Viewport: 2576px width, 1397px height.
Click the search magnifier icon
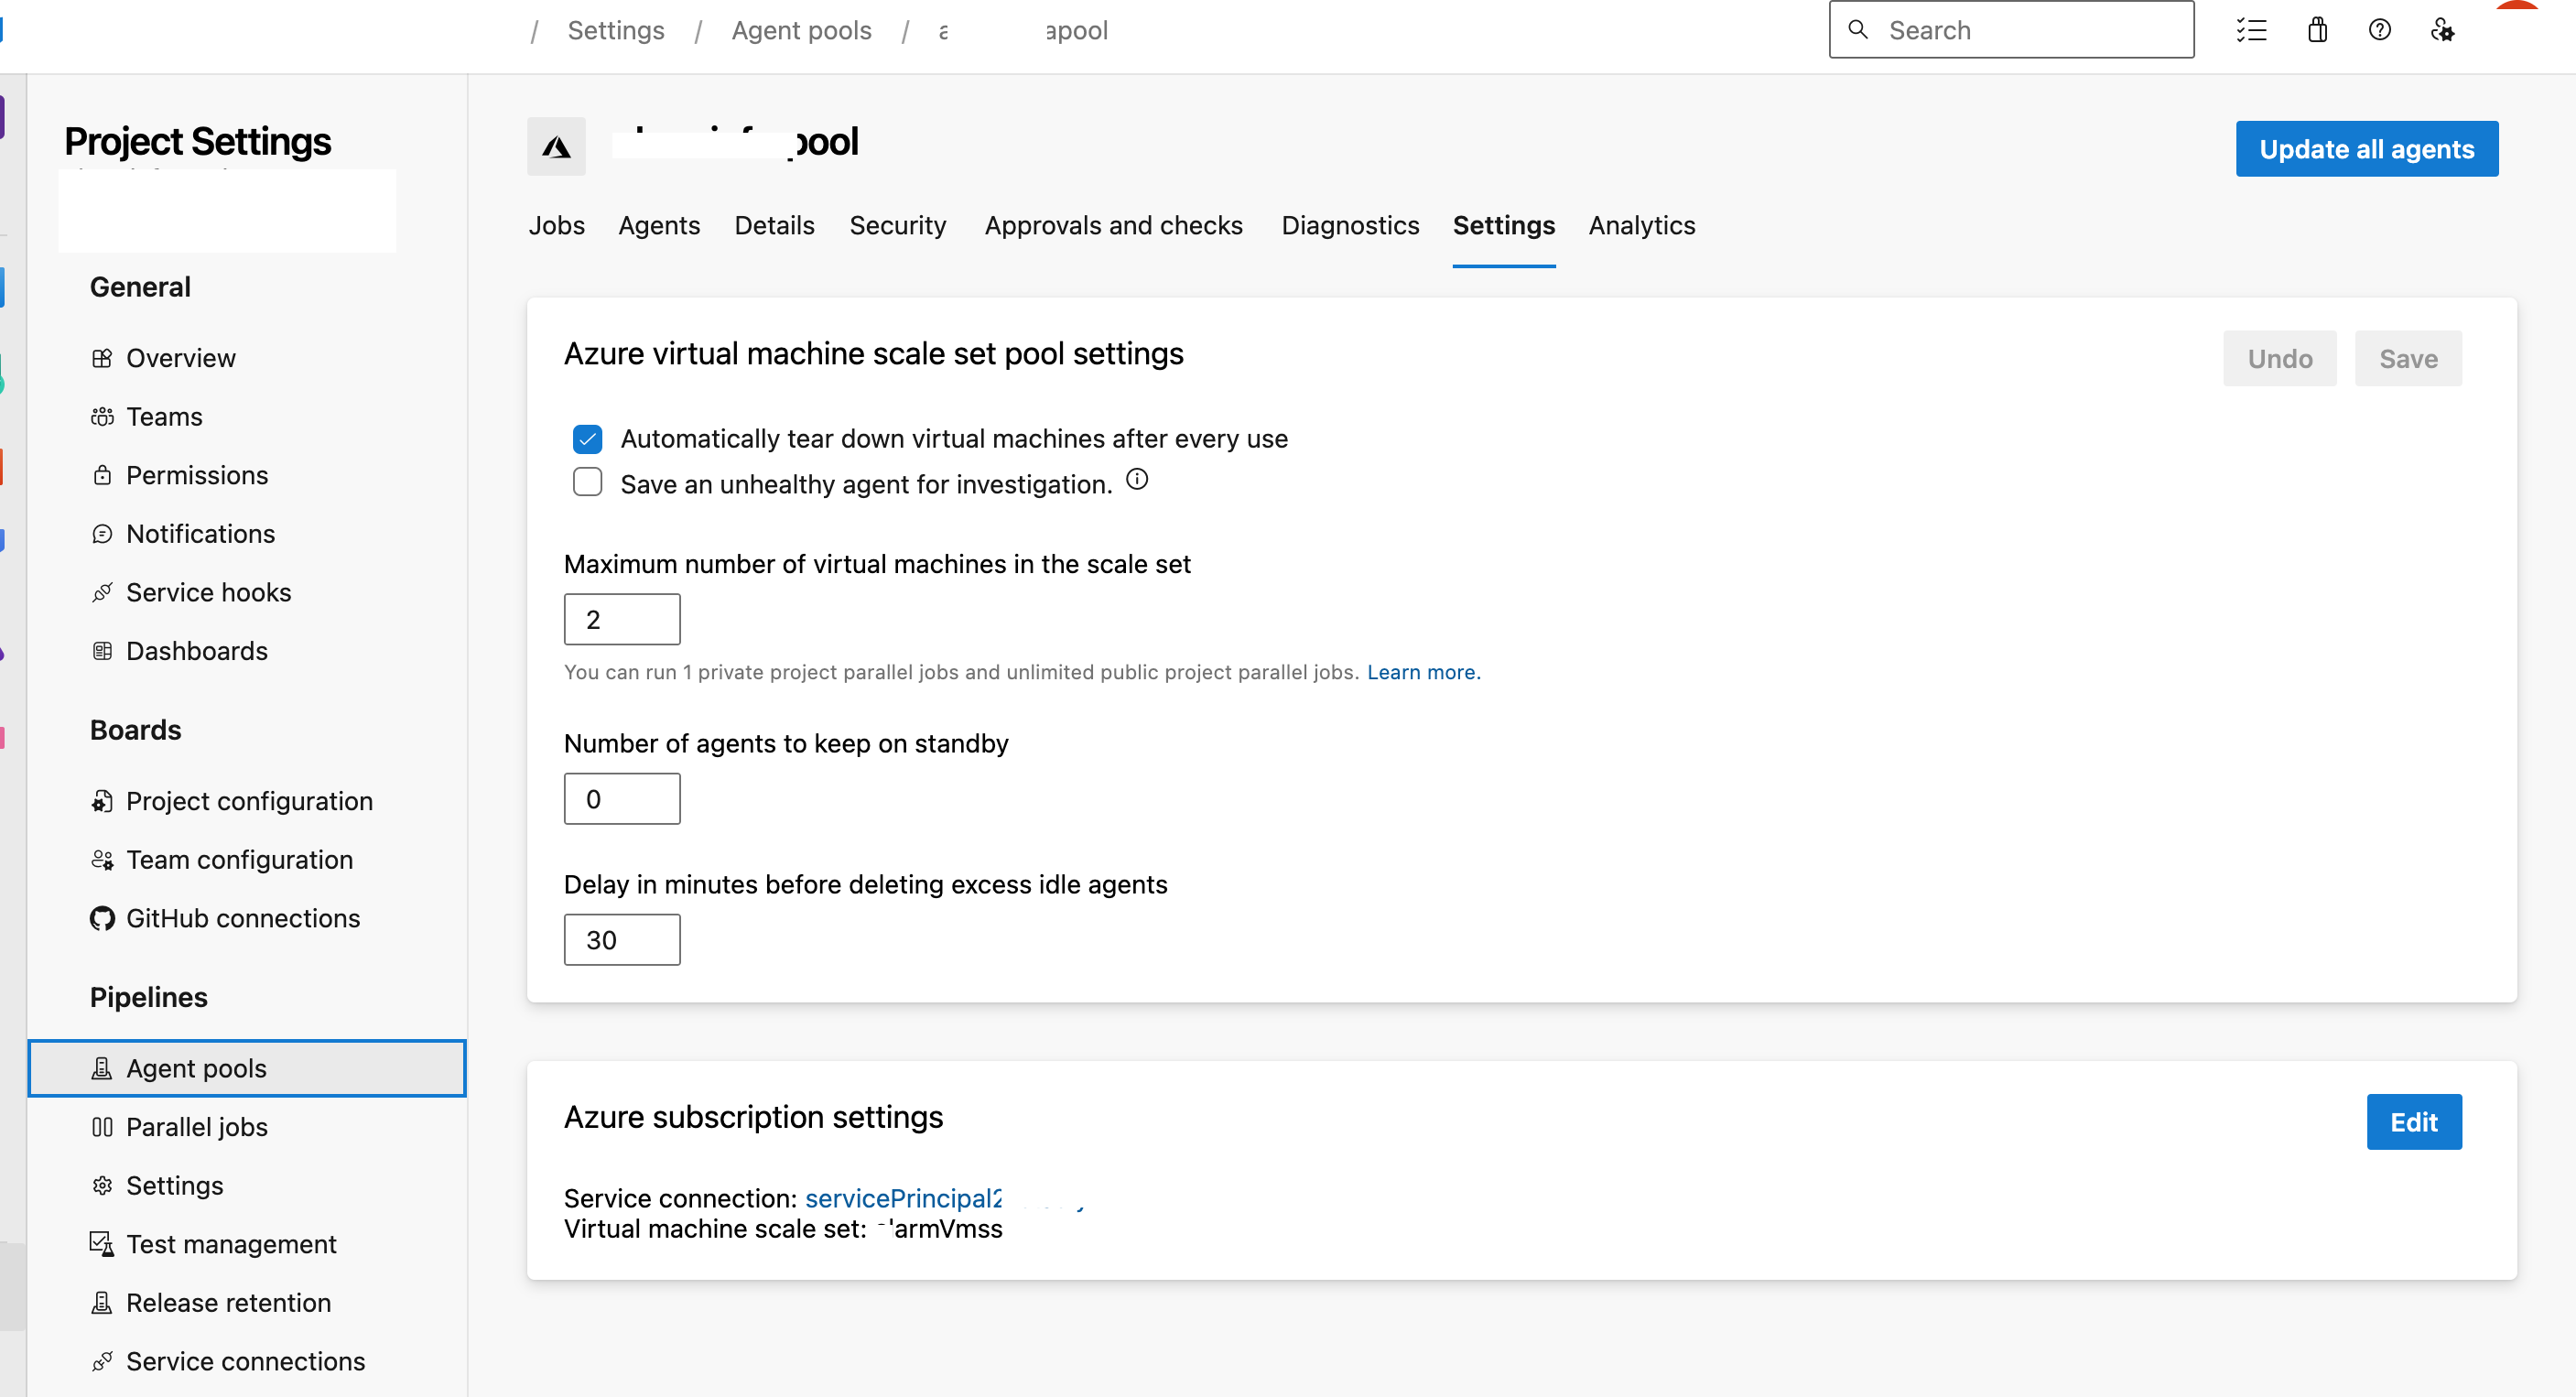tap(1858, 30)
